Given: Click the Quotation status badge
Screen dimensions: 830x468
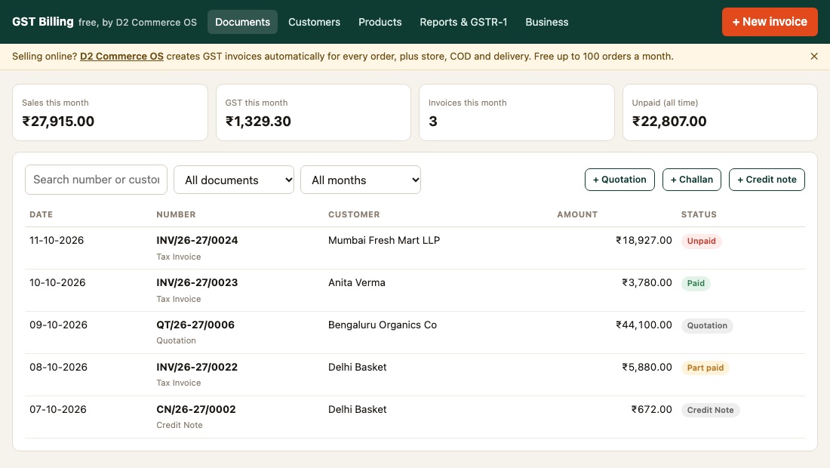Looking at the screenshot, I should click(707, 325).
